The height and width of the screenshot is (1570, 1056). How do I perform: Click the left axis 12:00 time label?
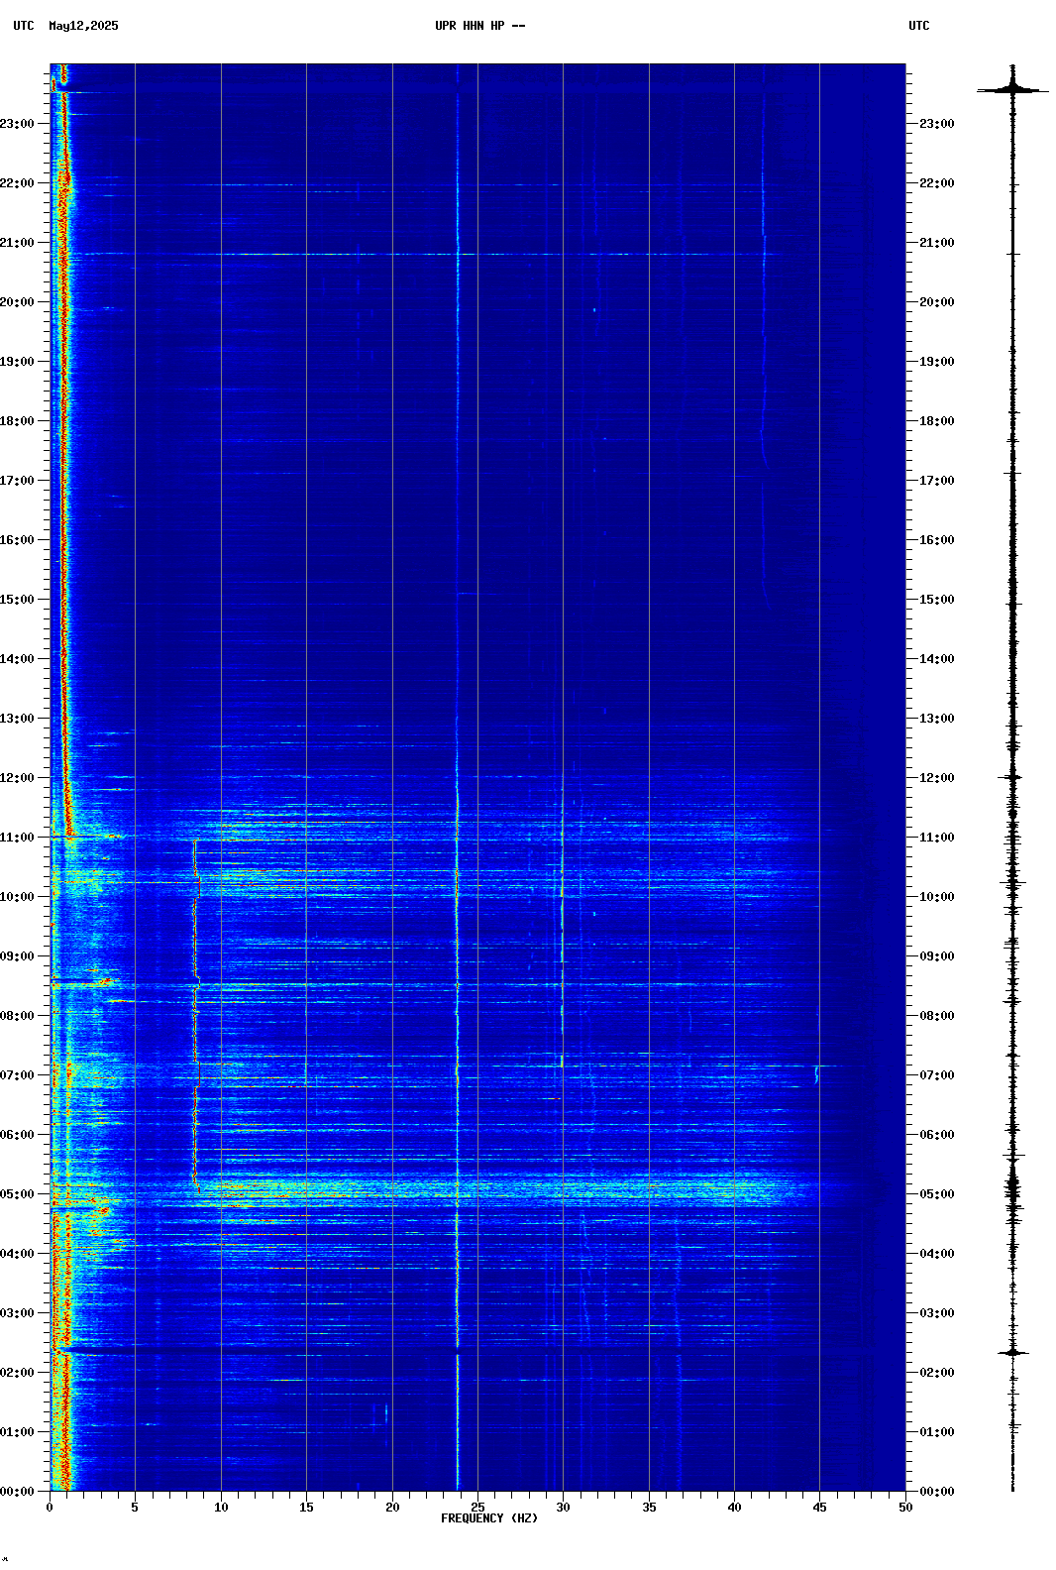(x=17, y=778)
